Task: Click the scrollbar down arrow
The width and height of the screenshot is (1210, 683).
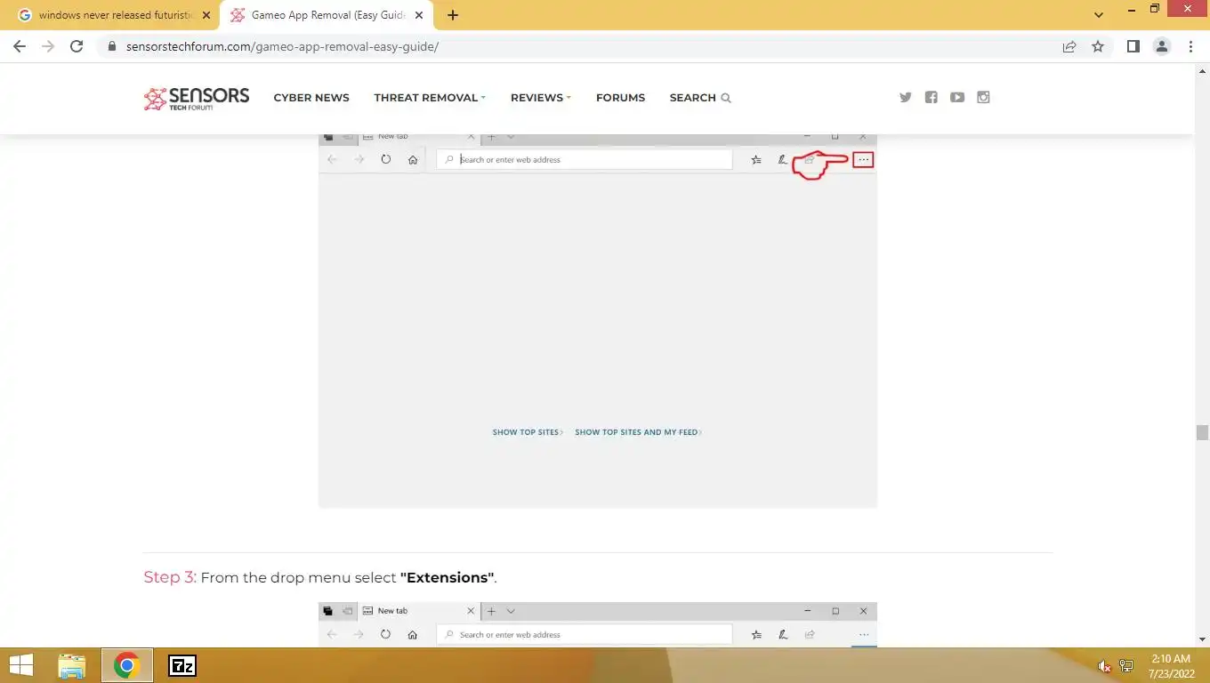Action: (x=1202, y=639)
